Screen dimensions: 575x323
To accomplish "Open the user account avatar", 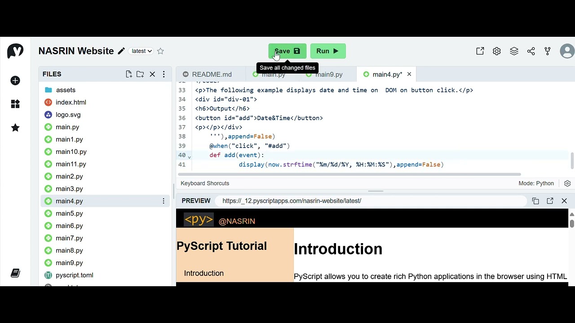I will point(567,51).
